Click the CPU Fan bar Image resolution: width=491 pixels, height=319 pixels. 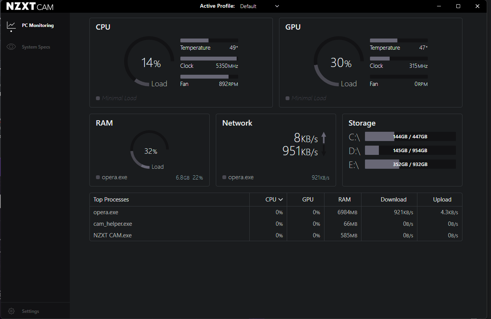click(x=209, y=77)
